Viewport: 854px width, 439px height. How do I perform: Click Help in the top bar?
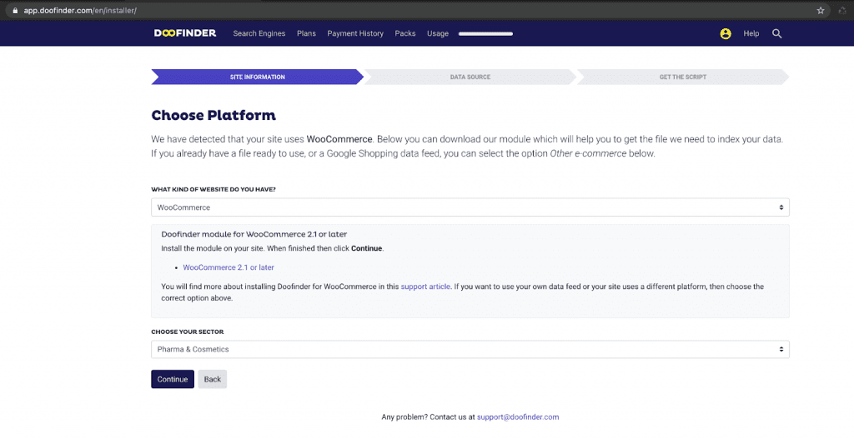(x=751, y=34)
